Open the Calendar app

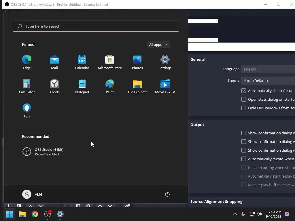[x=82, y=62]
